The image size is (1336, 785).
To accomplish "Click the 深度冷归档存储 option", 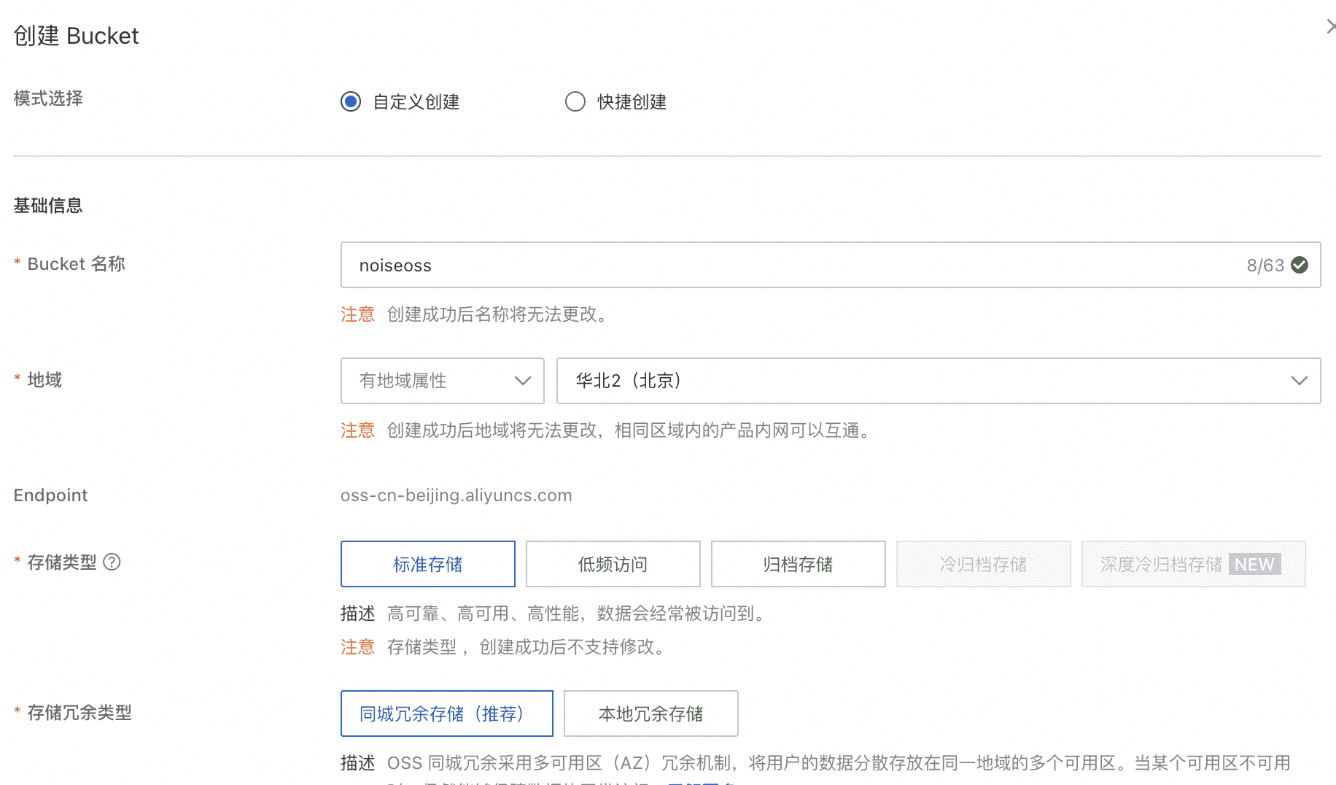I will 1161,564.
